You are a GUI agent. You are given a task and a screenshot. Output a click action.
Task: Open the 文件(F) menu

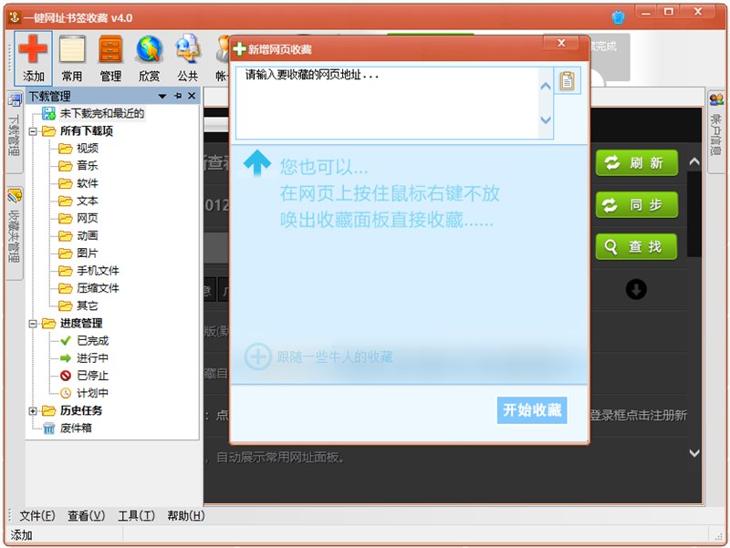coord(37,516)
